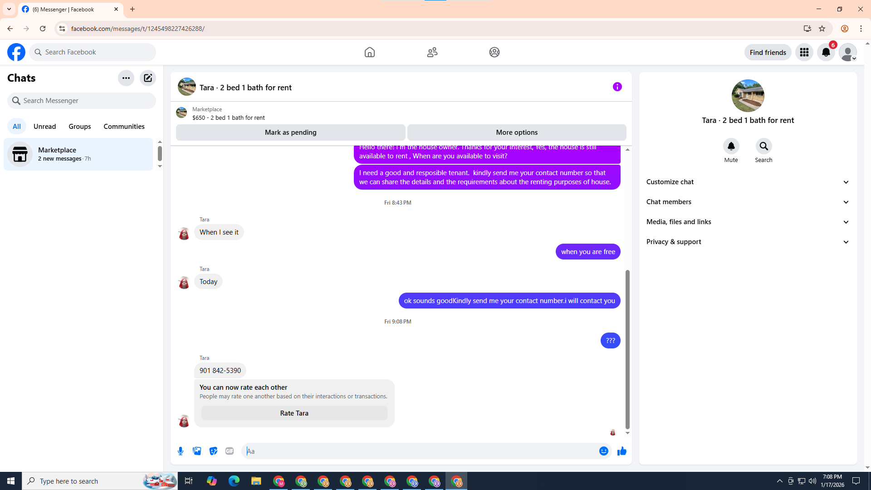
Task: Click the conversation vertical scrollbar
Action: [x=627, y=349]
